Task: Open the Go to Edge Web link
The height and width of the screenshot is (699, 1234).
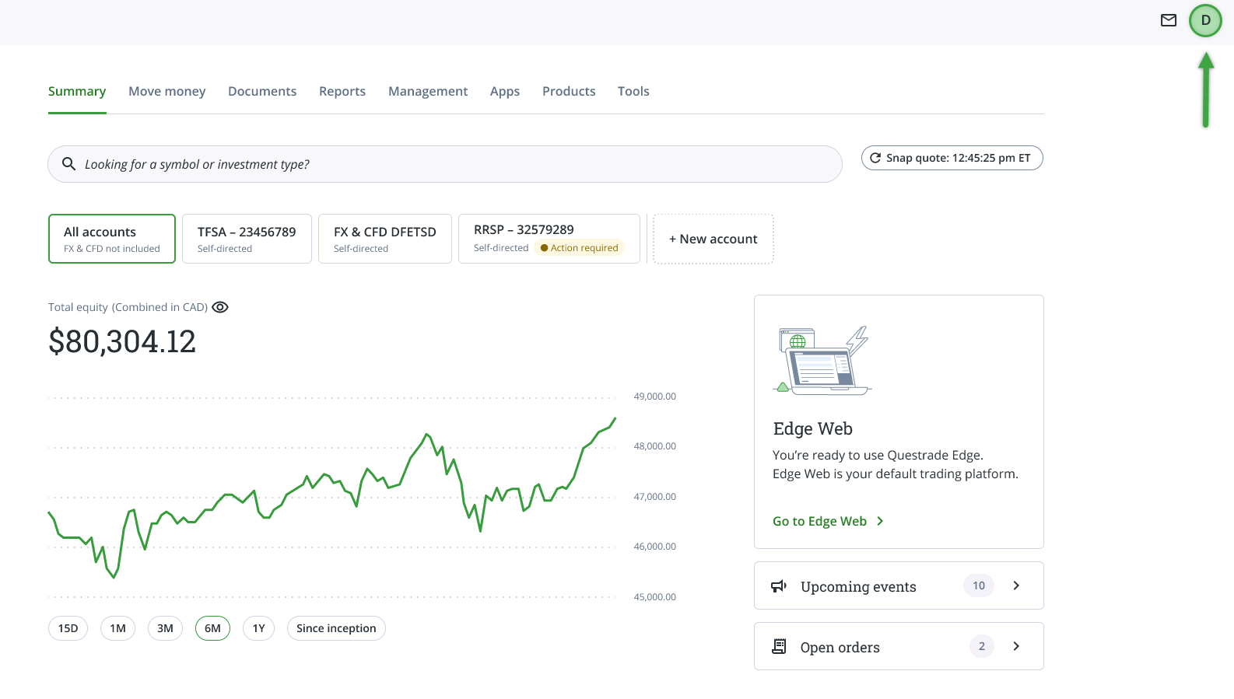Action: pos(819,521)
